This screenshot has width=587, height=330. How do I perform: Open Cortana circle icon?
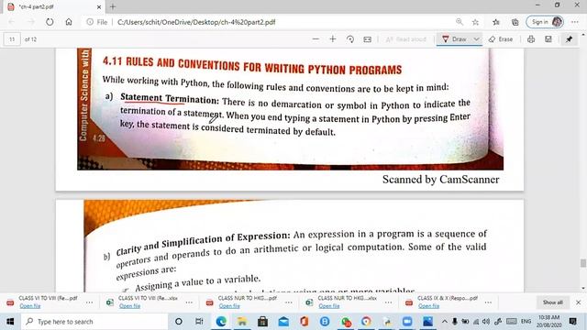tap(179, 322)
